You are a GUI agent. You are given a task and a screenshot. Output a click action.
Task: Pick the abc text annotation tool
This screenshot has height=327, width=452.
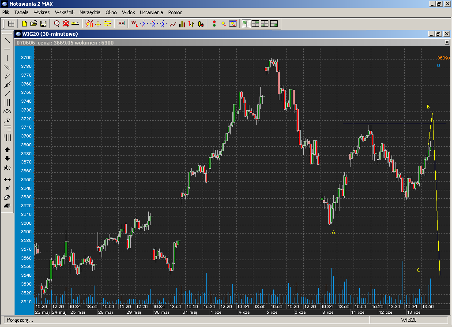tap(7, 168)
